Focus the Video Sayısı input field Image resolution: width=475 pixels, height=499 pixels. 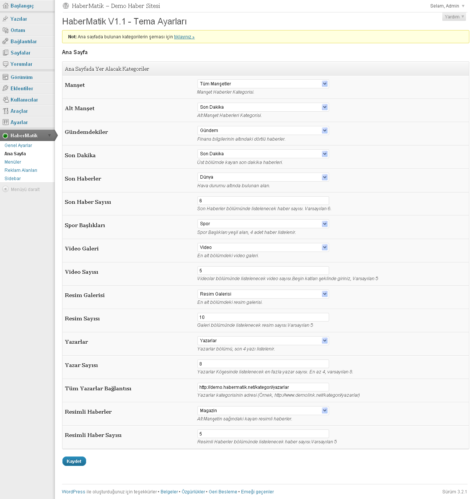click(263, 270)
